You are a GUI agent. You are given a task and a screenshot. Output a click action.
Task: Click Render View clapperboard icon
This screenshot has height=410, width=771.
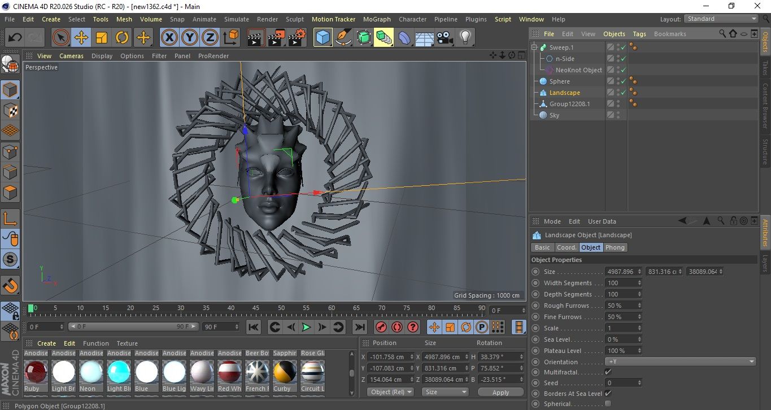(256, 38)
